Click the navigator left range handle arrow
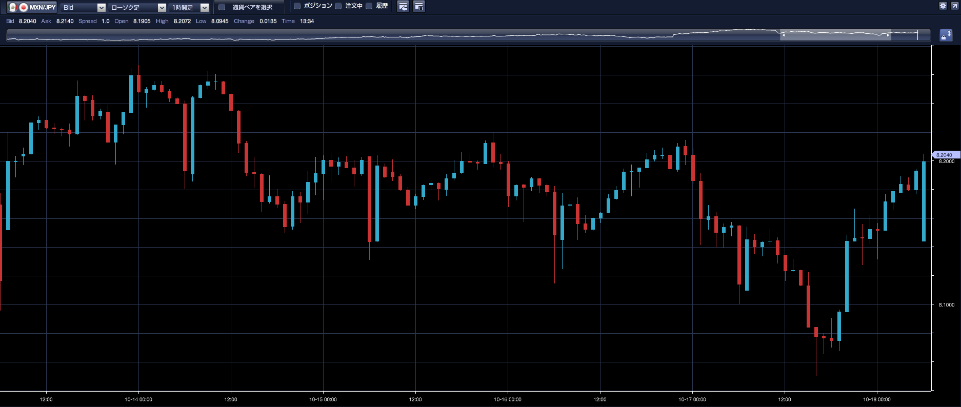Image resolution: width=961 pixels, height=407 pixels. point(783,35)
